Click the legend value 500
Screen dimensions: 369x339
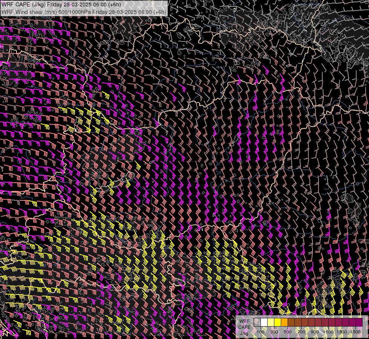pos(288,332)
